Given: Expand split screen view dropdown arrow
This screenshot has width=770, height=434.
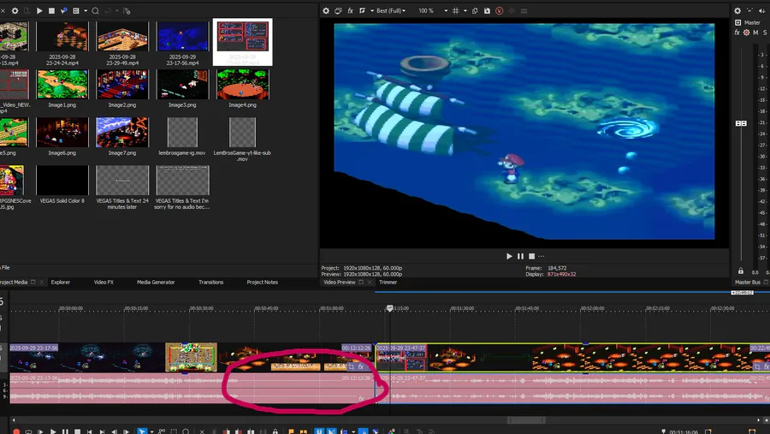Looking at the screenshot, I should 372,11.
